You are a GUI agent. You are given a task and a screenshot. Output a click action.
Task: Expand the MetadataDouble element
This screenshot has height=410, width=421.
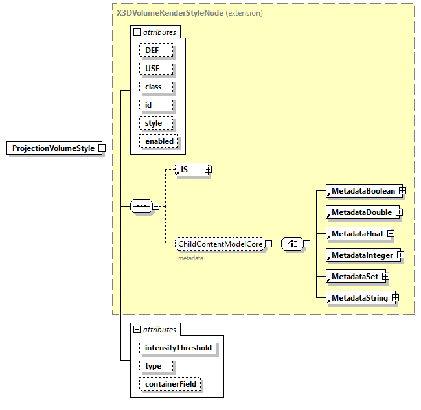pyautogui.click(x=399, y=212)
